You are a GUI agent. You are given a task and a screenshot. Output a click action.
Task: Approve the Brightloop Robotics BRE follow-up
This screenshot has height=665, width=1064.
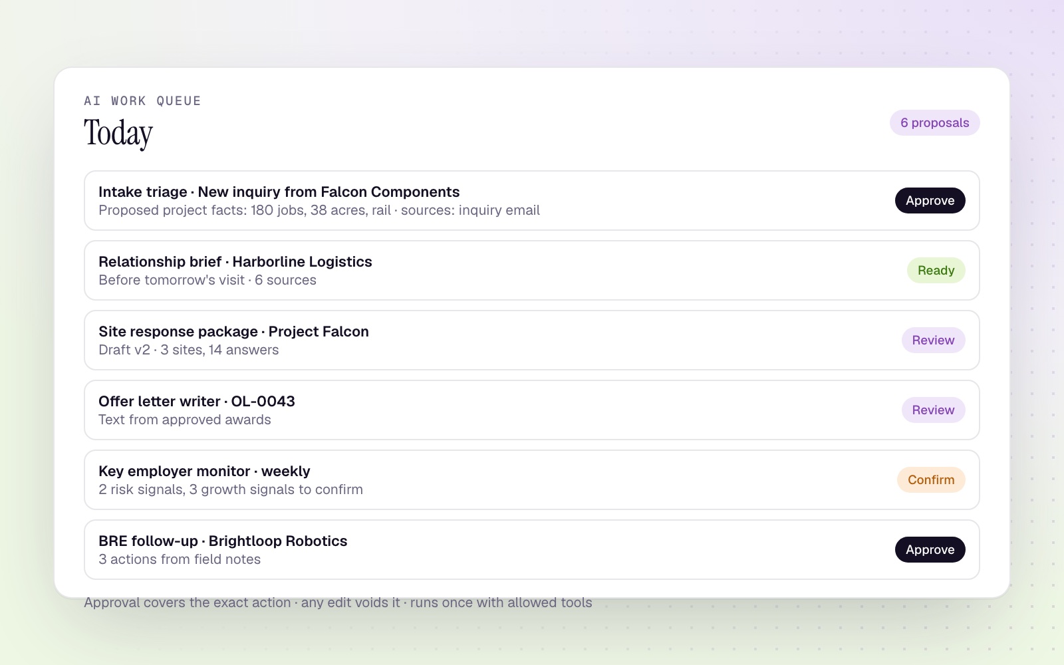pos(930,550)
